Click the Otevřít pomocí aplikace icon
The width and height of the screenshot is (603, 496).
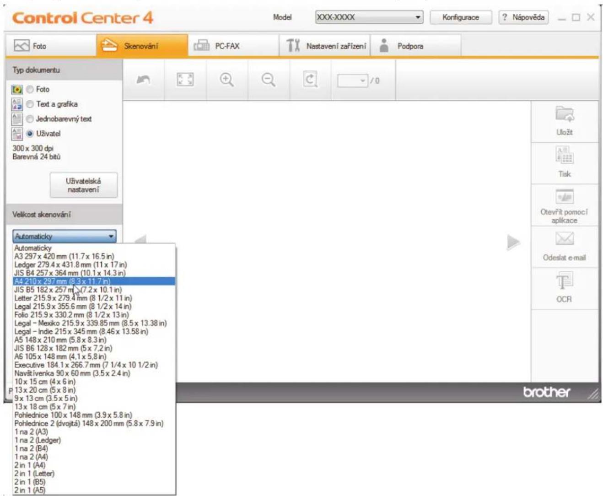(x=565, y=196)
